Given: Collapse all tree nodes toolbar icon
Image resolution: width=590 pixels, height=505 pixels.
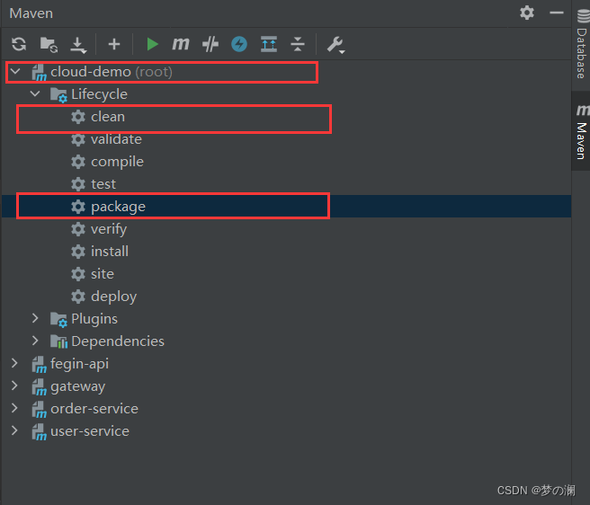Looking at the screenshot, I should point(298,44).
